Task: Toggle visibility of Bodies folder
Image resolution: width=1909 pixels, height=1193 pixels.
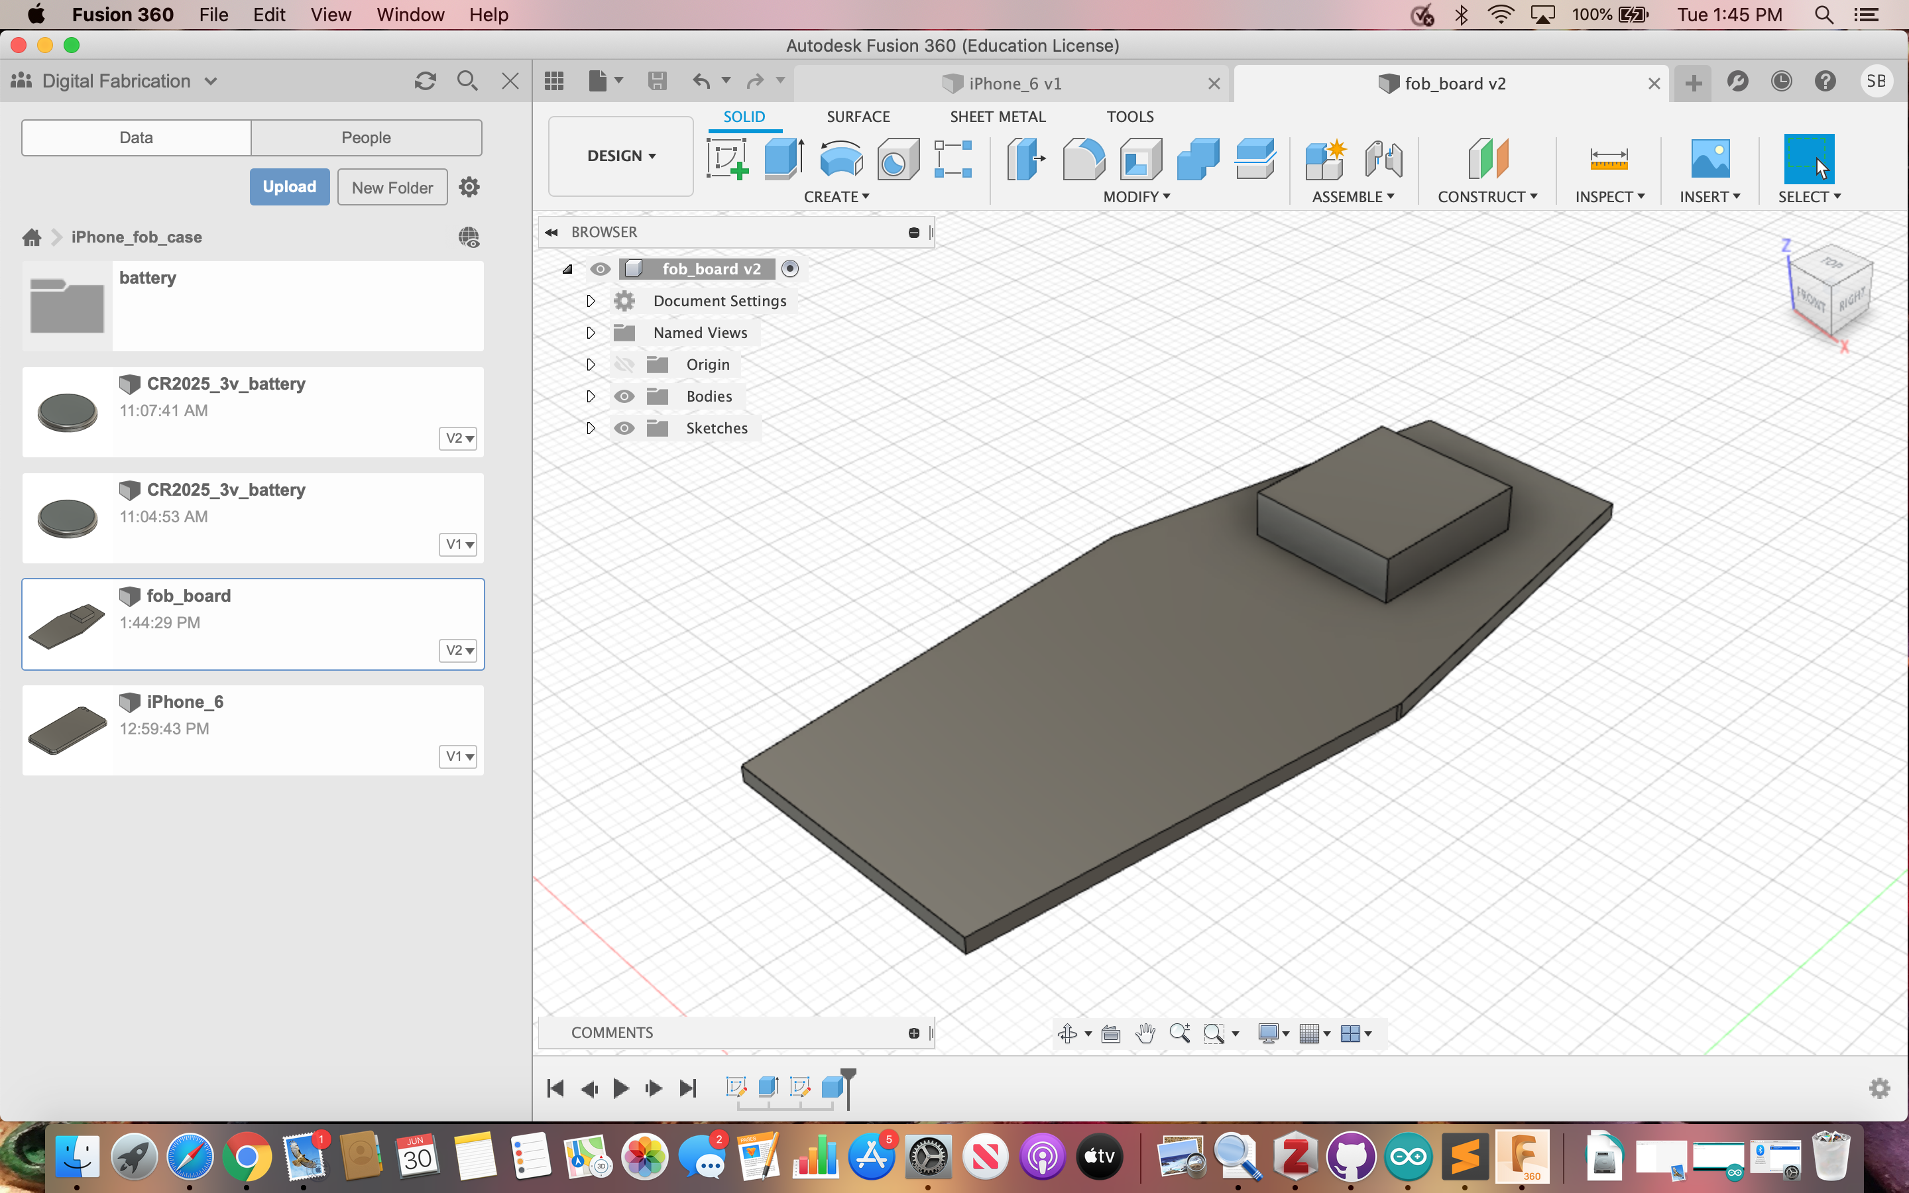Action: click(624, 396)
